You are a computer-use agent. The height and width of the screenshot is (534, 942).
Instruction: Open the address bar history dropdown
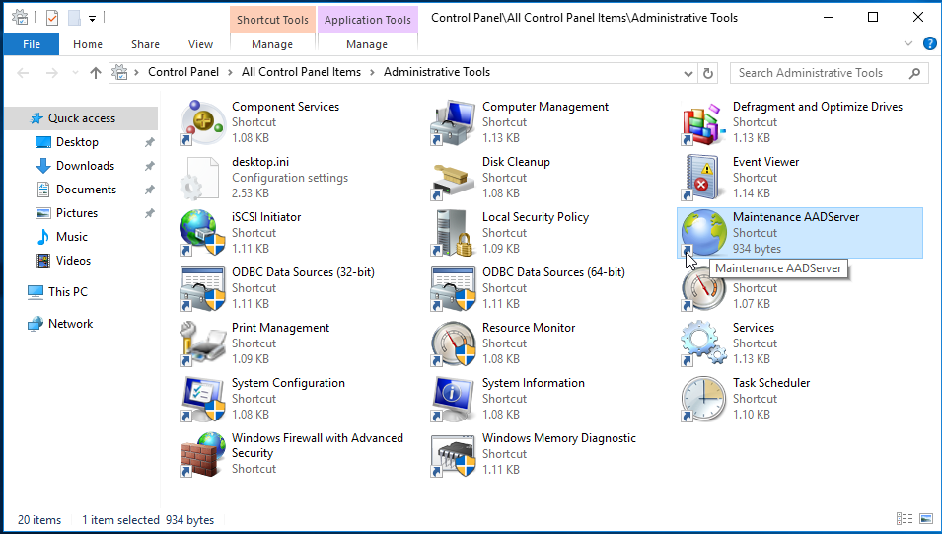pos(688,73)
